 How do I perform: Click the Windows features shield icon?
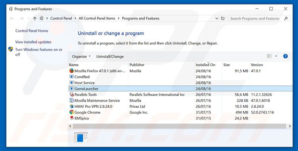point(11,49)
